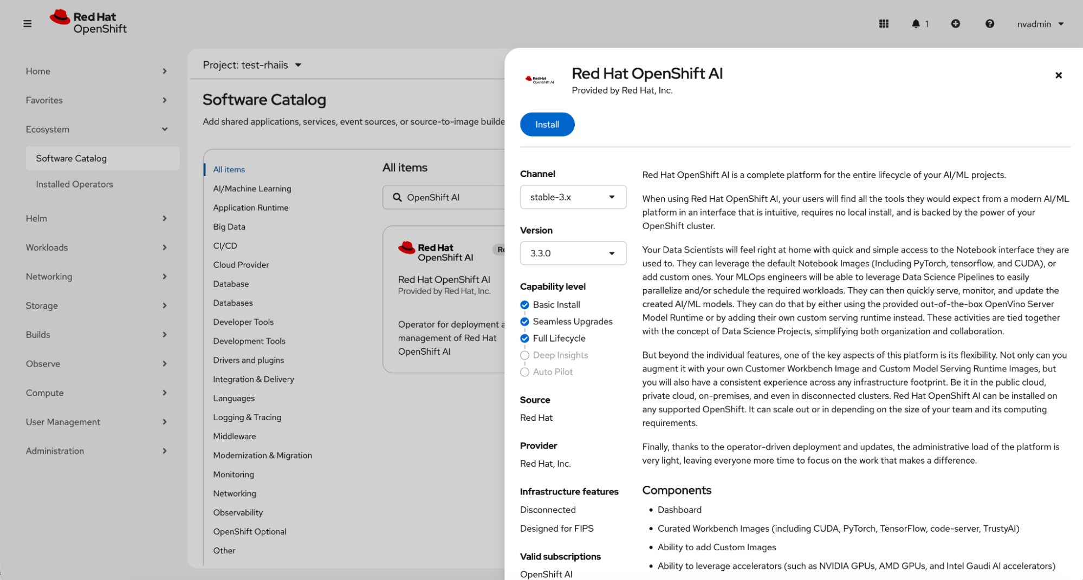Click the Red Hat OpenShift logo
1083x580 pixels.
click(x=88, y=23)
